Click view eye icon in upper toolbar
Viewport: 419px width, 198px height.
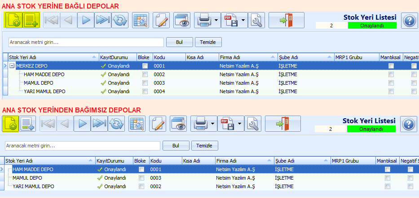click(182, 20)
